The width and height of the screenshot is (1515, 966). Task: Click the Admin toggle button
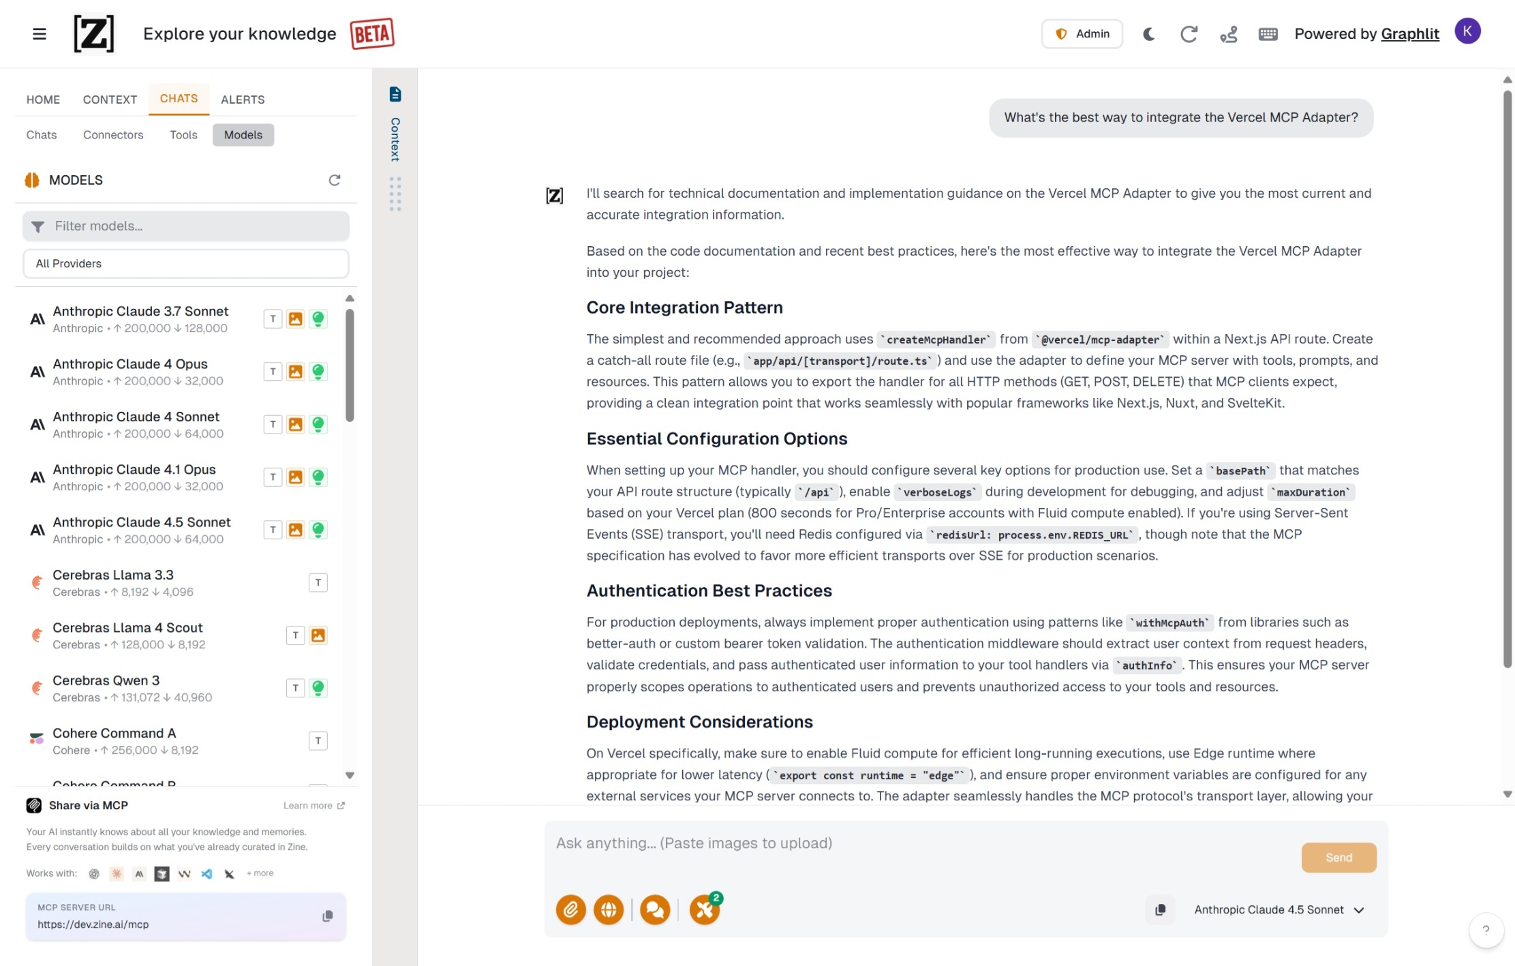[1082, 33]
